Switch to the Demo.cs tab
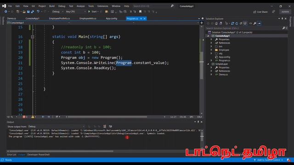Viewport: 294px width, 165px height. pyautogui.click(x=11, y=18)
